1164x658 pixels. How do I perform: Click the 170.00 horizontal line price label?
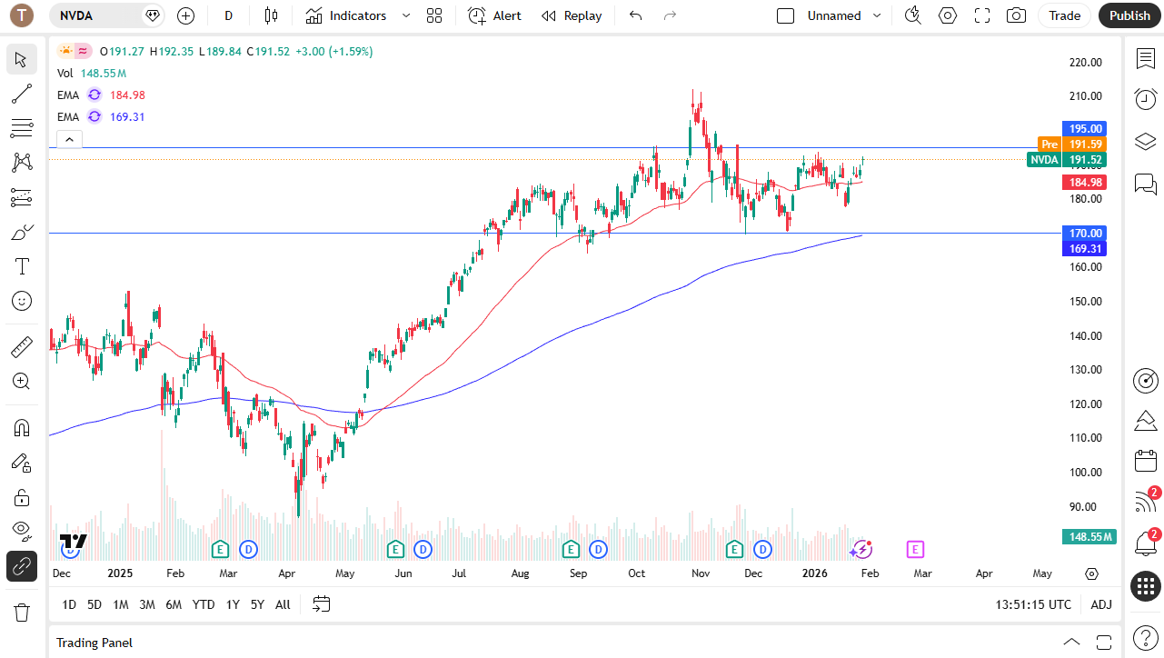1084,234
